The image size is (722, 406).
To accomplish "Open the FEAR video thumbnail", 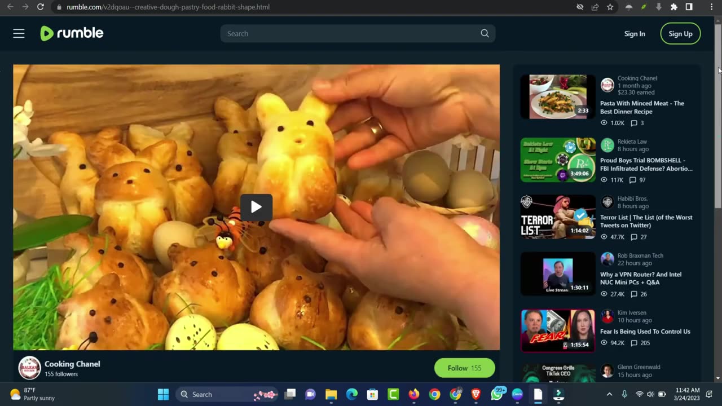I will pos(558,331).
